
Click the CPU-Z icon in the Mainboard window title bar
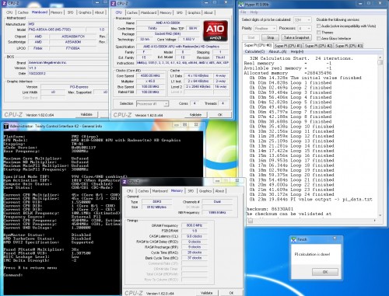coord(4,3)
